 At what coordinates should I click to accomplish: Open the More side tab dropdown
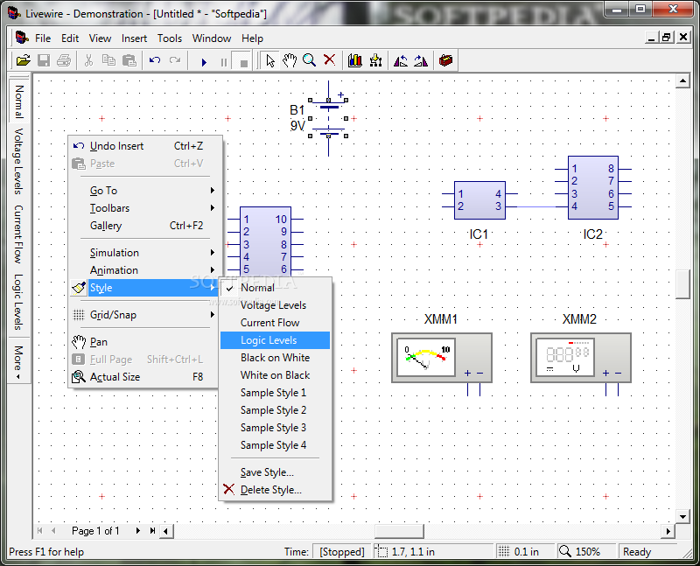pos(18,361)
